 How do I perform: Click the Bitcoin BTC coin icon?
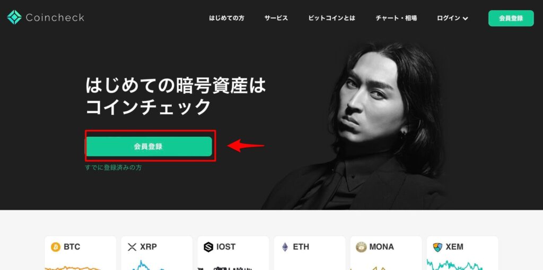pos(55,247)
